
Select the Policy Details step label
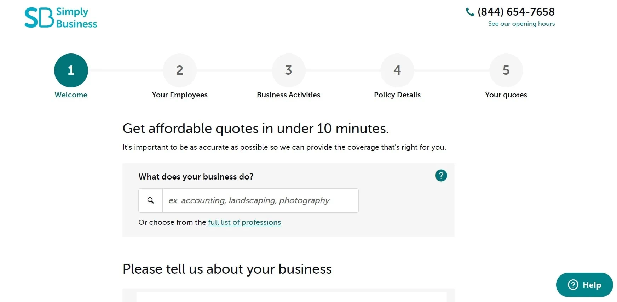click(x=397, y=95)
